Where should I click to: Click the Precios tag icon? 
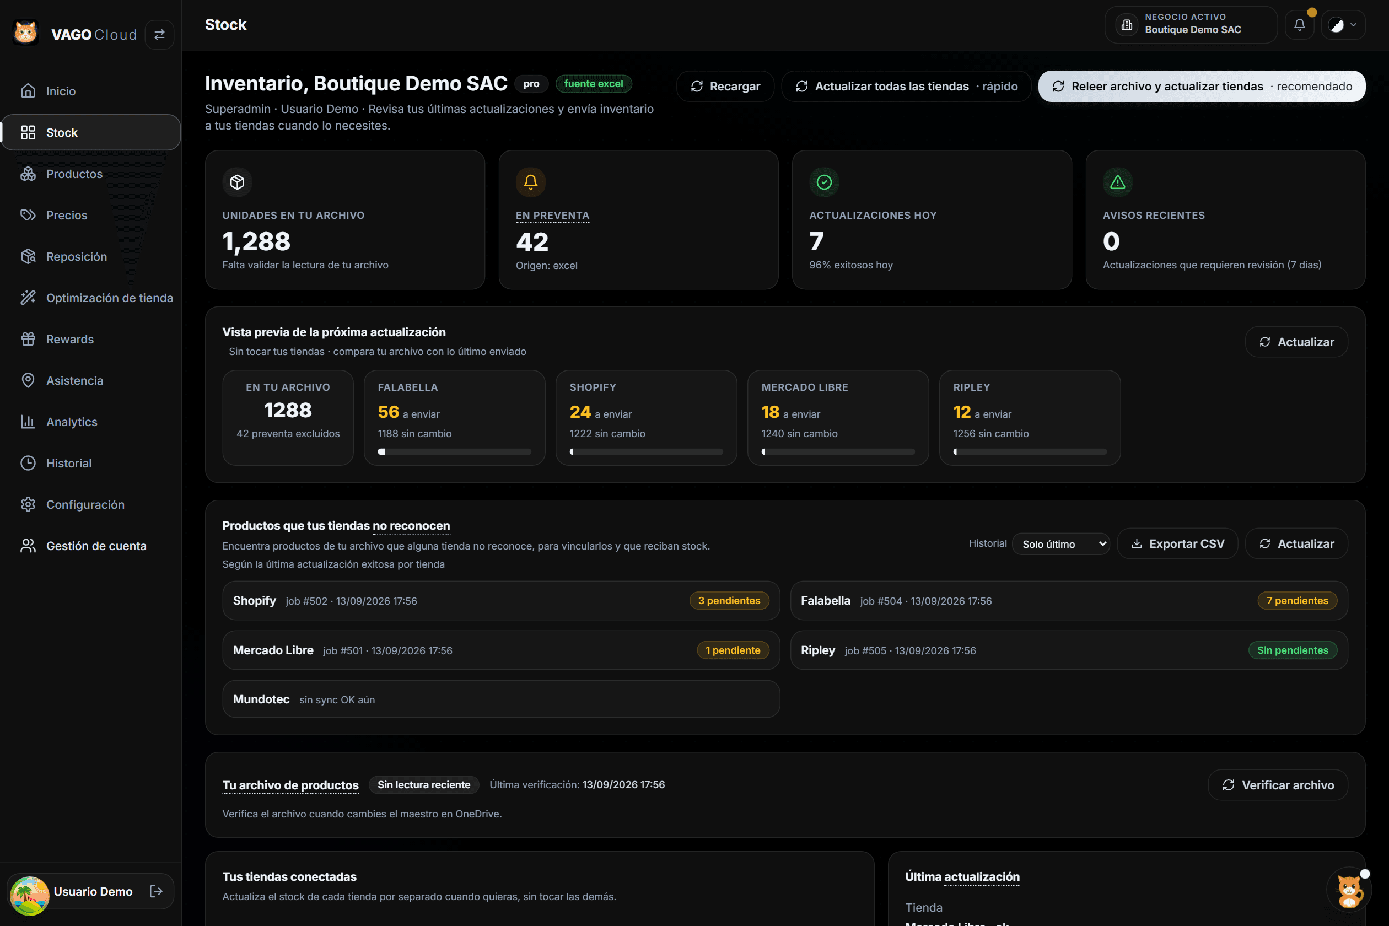pyautogui.click(x=28, y=215)
